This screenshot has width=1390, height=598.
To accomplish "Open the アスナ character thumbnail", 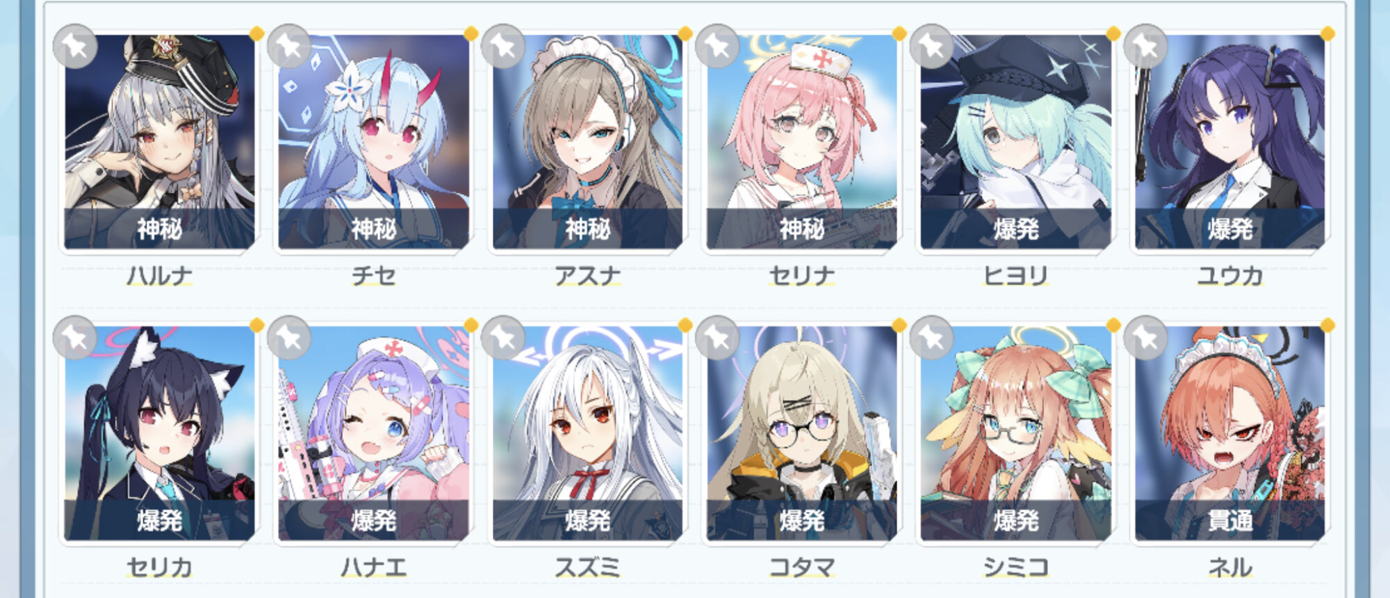I will pos(588,142).
